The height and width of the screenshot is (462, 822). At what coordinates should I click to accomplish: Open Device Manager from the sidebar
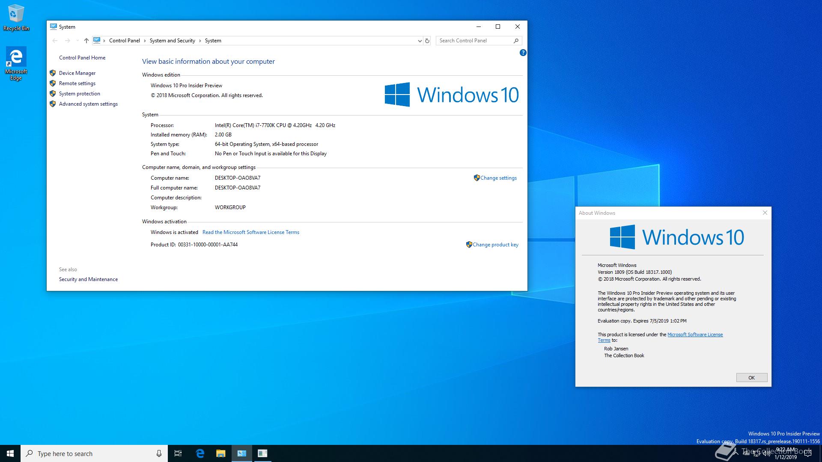point(77,73)
